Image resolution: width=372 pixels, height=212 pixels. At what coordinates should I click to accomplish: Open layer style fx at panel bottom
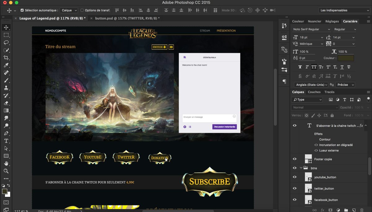(x=322, y=210)
